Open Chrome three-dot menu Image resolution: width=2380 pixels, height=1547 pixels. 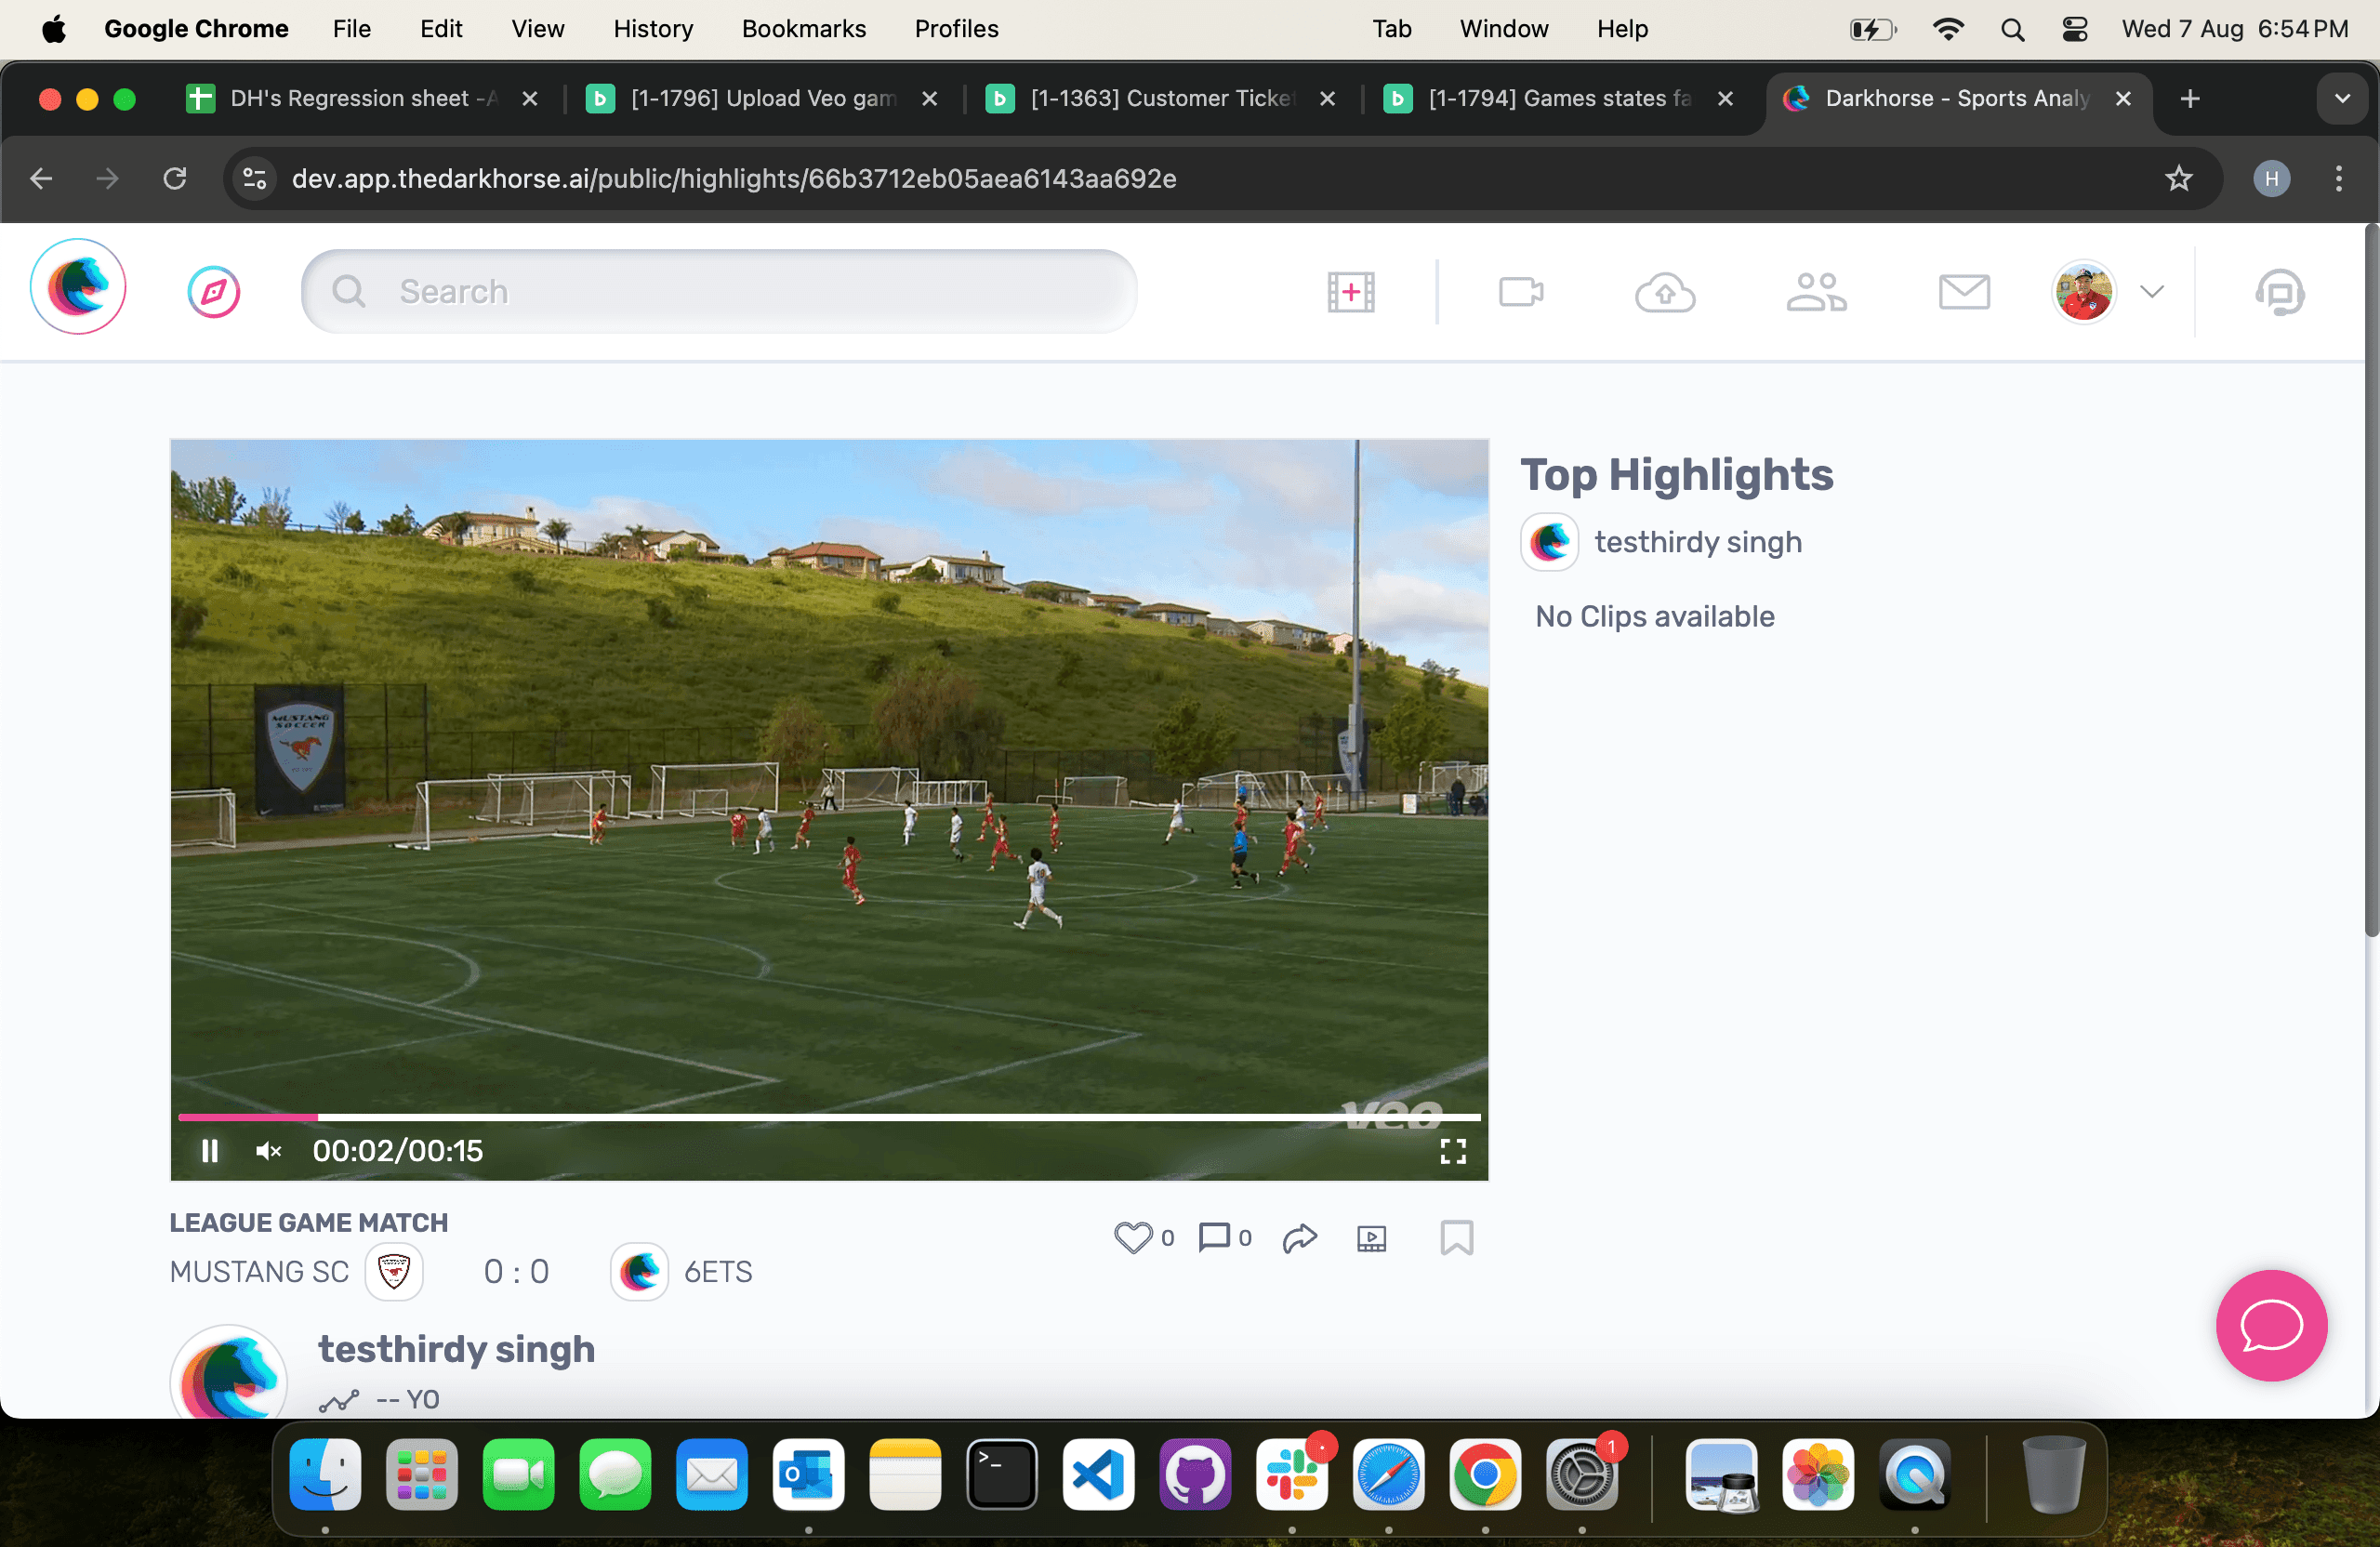(x=2338, y=179)
